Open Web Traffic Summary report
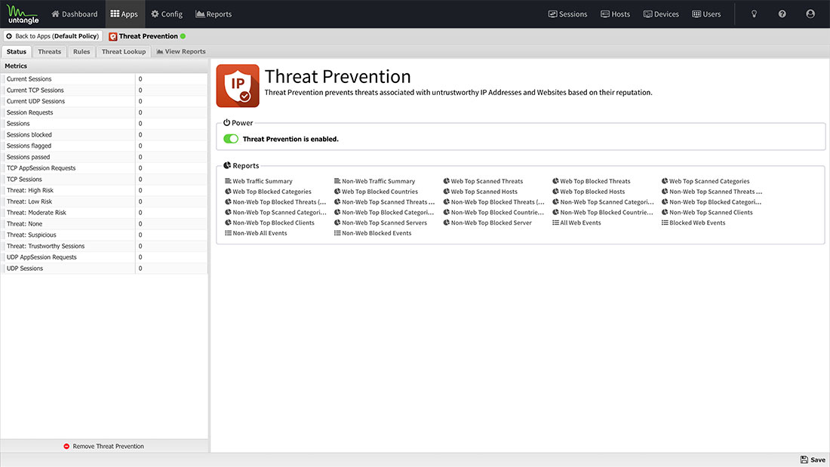 [x=258, y=181]
